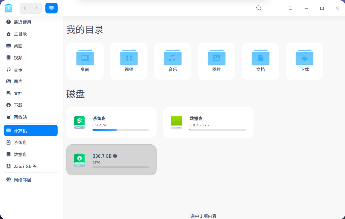Screen dimensions: 345x219
Task: Select the 视频 folder card under 我的目录
Action: 129,61
